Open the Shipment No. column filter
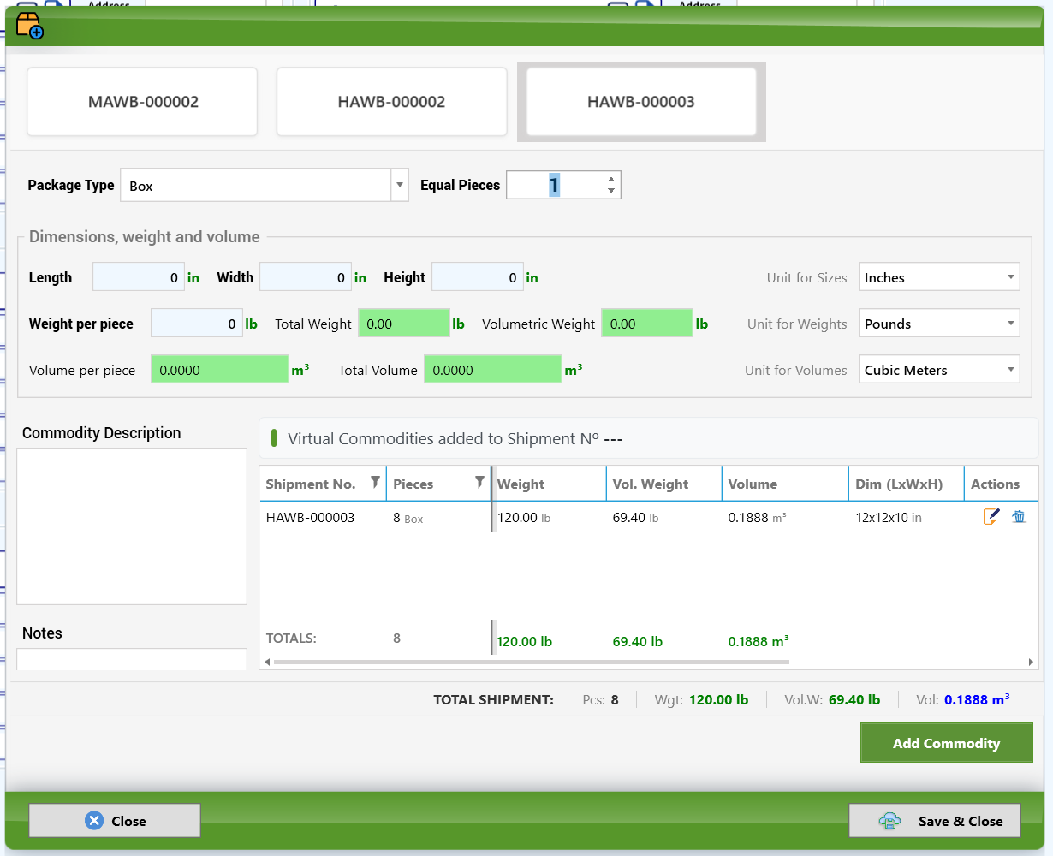 pos(375,483)
